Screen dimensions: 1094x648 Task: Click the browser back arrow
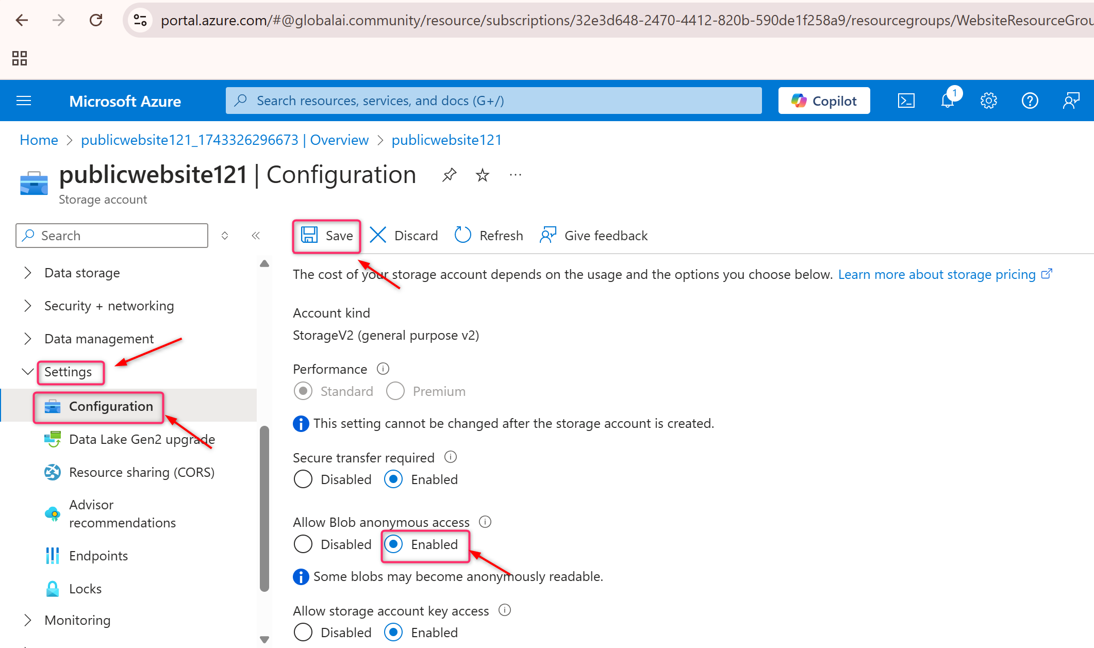click(22, 20)
